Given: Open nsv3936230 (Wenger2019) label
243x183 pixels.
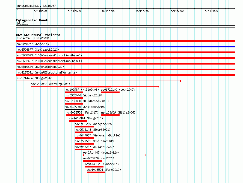Looking at the screenshot, I should click(x=93, y=124).
